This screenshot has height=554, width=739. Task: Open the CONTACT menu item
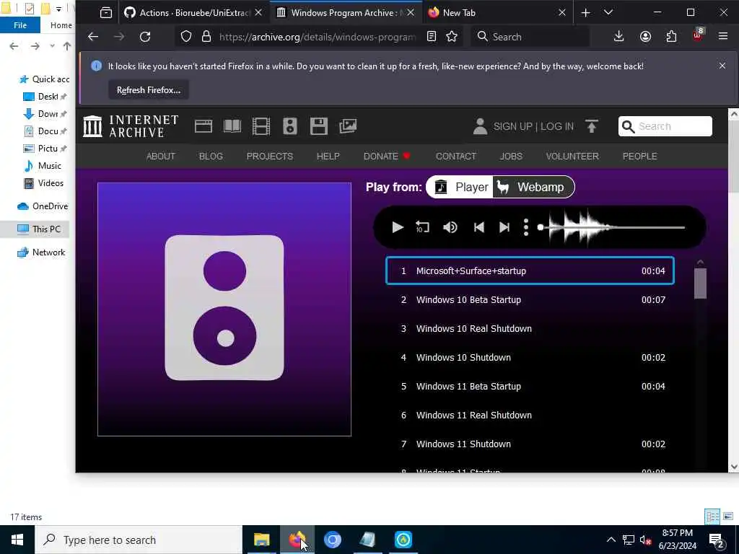click(x=456, y=156)
